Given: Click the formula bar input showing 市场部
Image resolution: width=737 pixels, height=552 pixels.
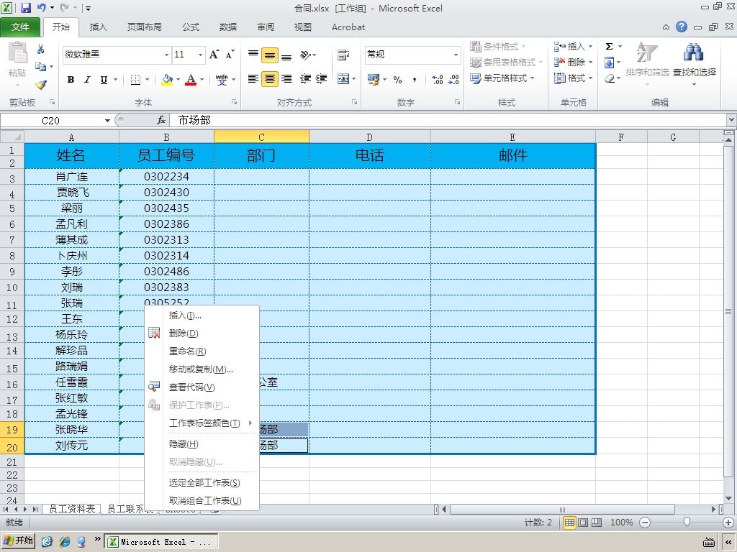Looking at the screenshot, I should pos(448,121).
